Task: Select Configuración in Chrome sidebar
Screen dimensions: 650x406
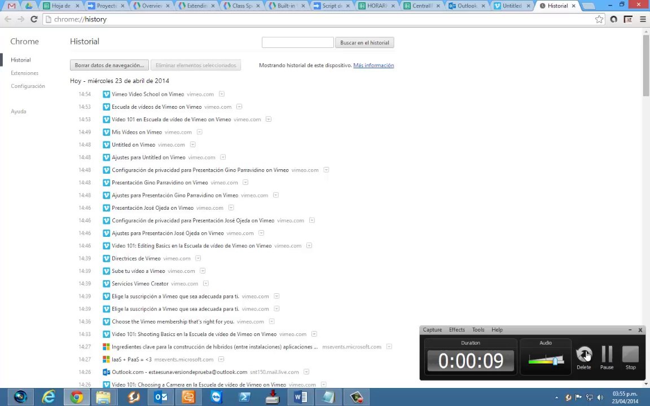Action: pyautogui.click(x=28, y=86)
